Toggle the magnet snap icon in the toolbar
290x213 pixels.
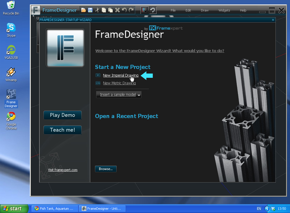point(153,10)
